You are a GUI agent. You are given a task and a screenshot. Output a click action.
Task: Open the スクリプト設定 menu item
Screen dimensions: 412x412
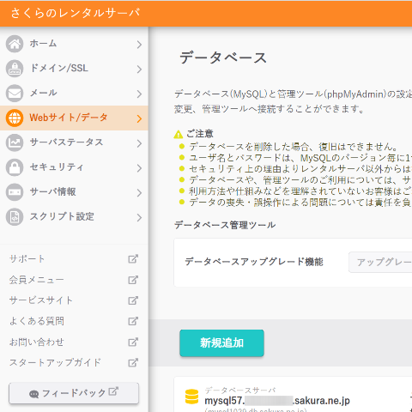click(74, 217)
